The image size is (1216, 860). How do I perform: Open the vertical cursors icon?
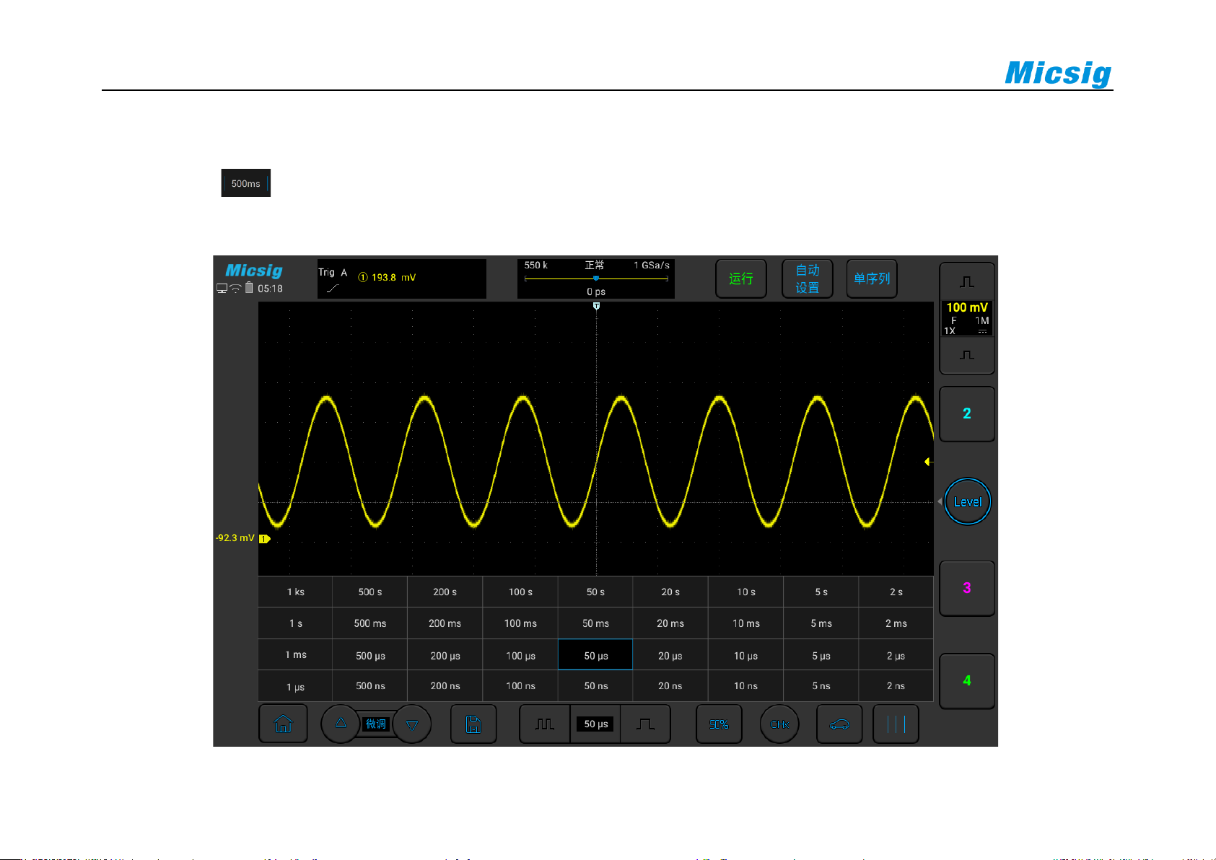[896, 724]
